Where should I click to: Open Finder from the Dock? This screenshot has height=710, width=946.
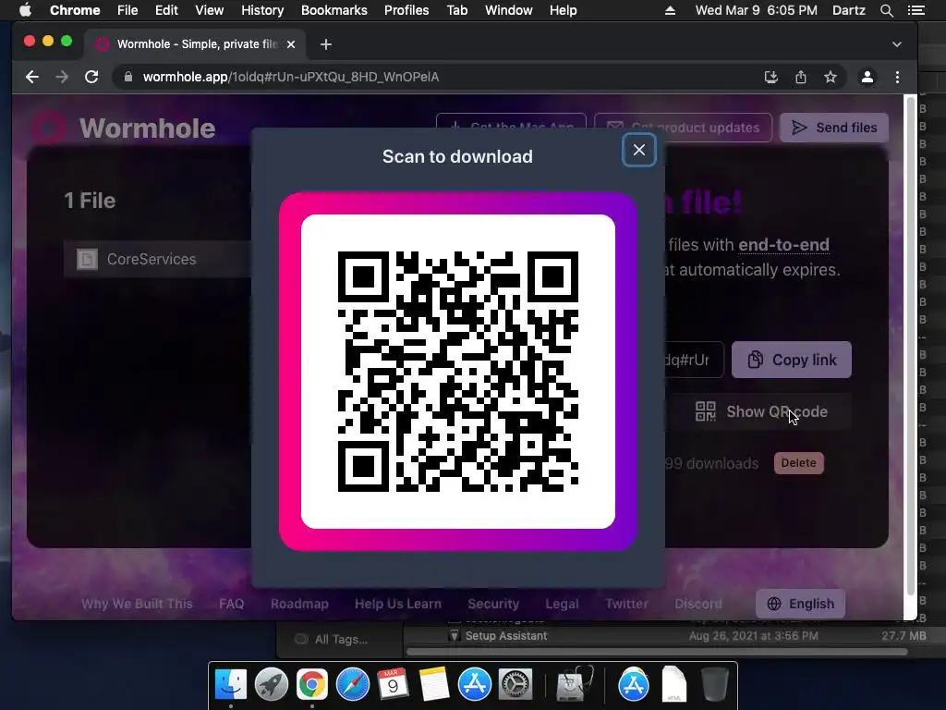point(231,685)
